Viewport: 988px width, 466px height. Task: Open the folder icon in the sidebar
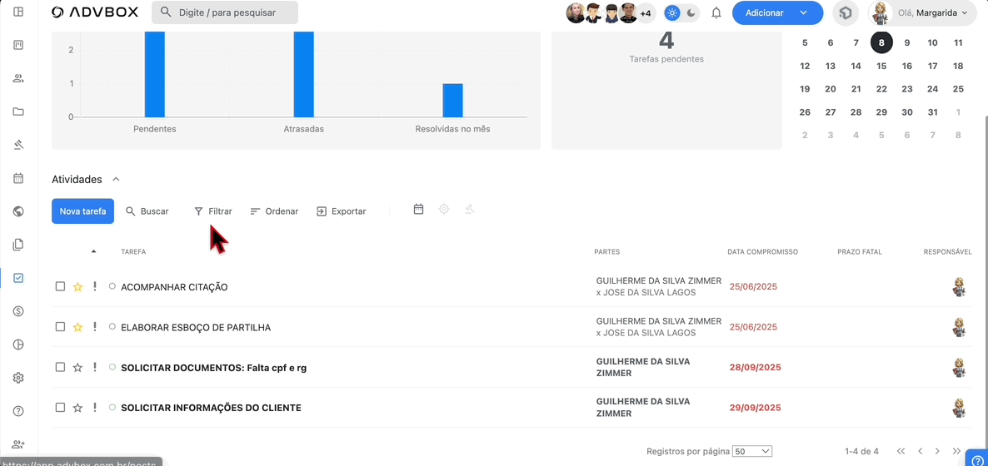(18, 112)
